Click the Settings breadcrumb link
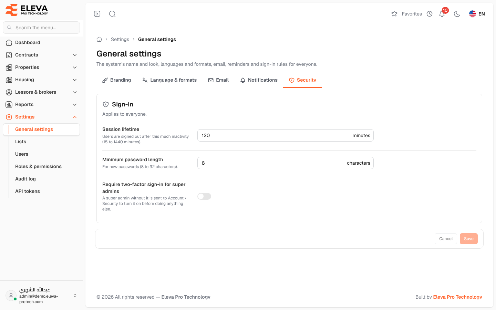The image size is (496, 310). pos(120,39)
